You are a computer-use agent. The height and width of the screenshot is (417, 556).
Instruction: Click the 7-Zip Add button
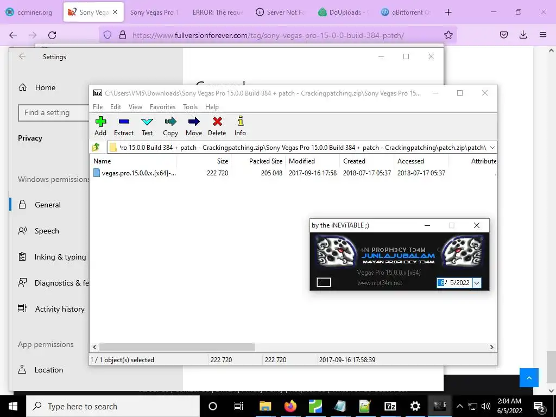click(100, 126)
